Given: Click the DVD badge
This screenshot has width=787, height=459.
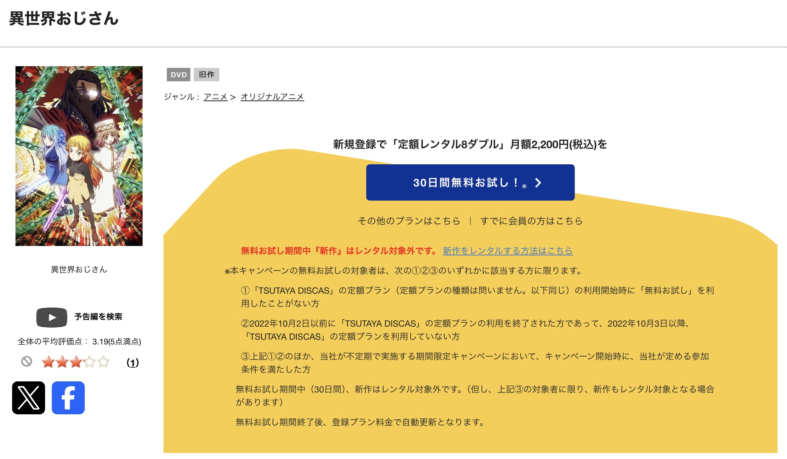Looking at the screenshot, I should 179,75.
